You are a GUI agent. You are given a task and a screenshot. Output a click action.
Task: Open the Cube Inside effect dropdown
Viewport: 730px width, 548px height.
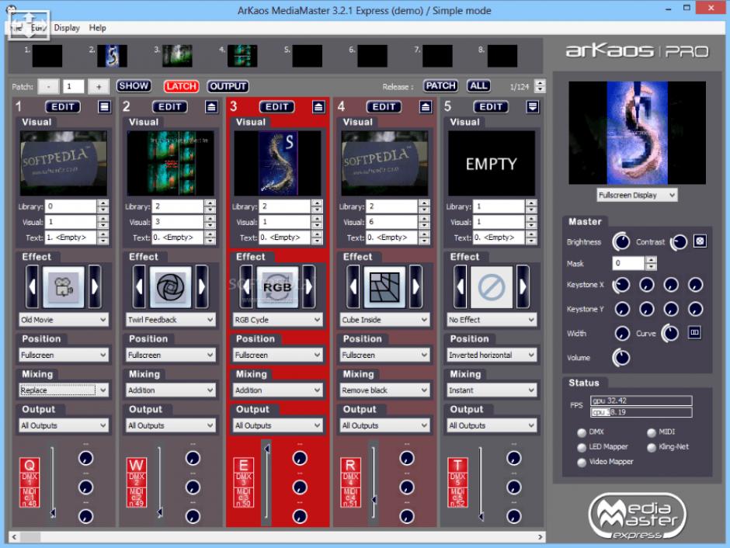(x=384, y=320)
